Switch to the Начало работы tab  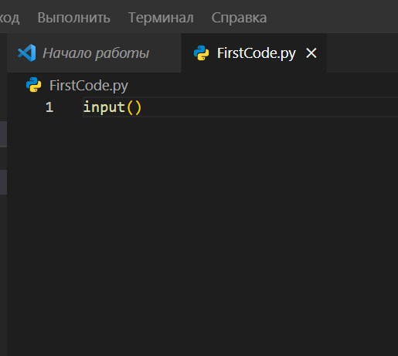coord(94,53)
